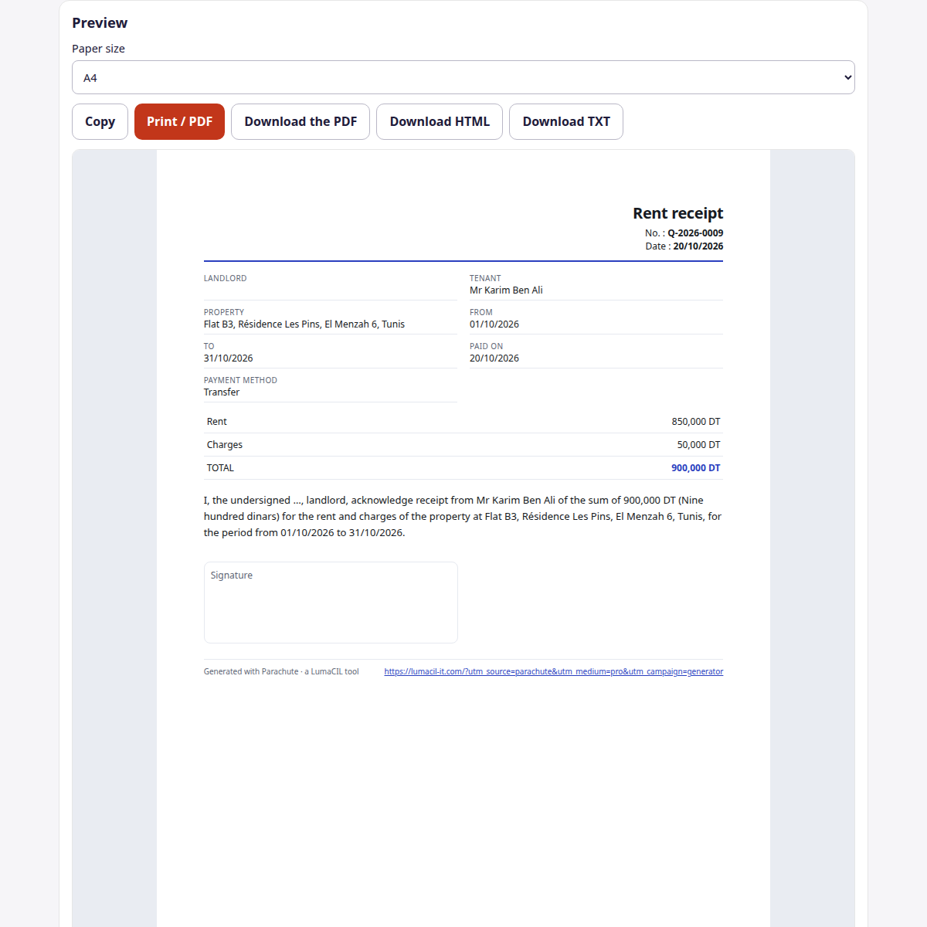
Task: Click the TO date 31/10/2026
Action: [229, 358]
